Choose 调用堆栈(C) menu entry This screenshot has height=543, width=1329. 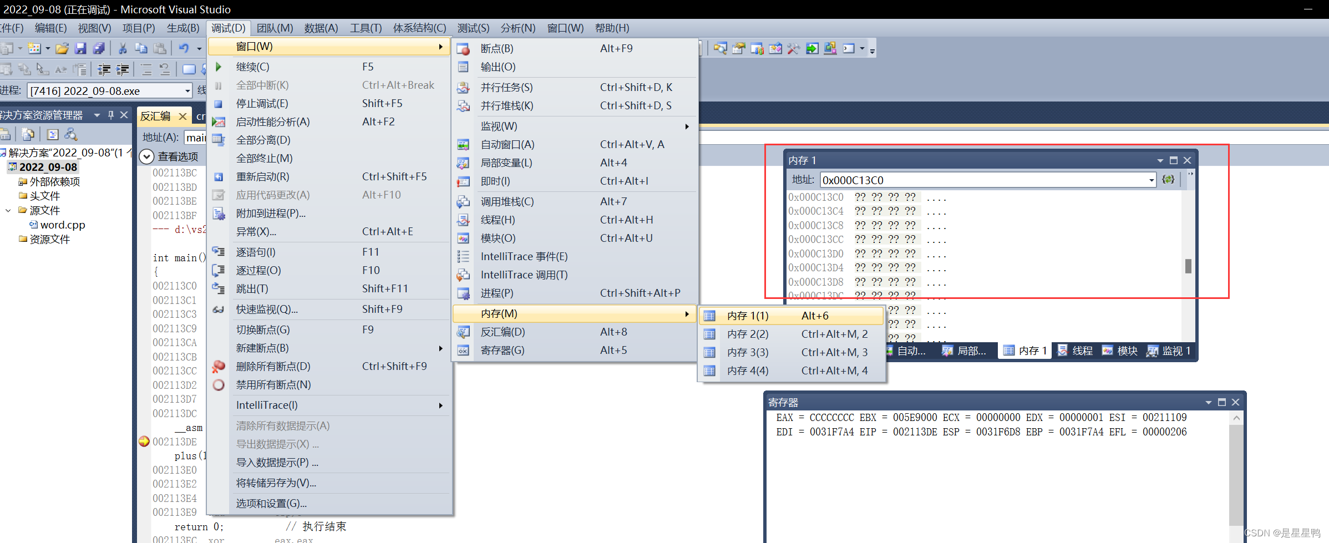click(575, 202)
